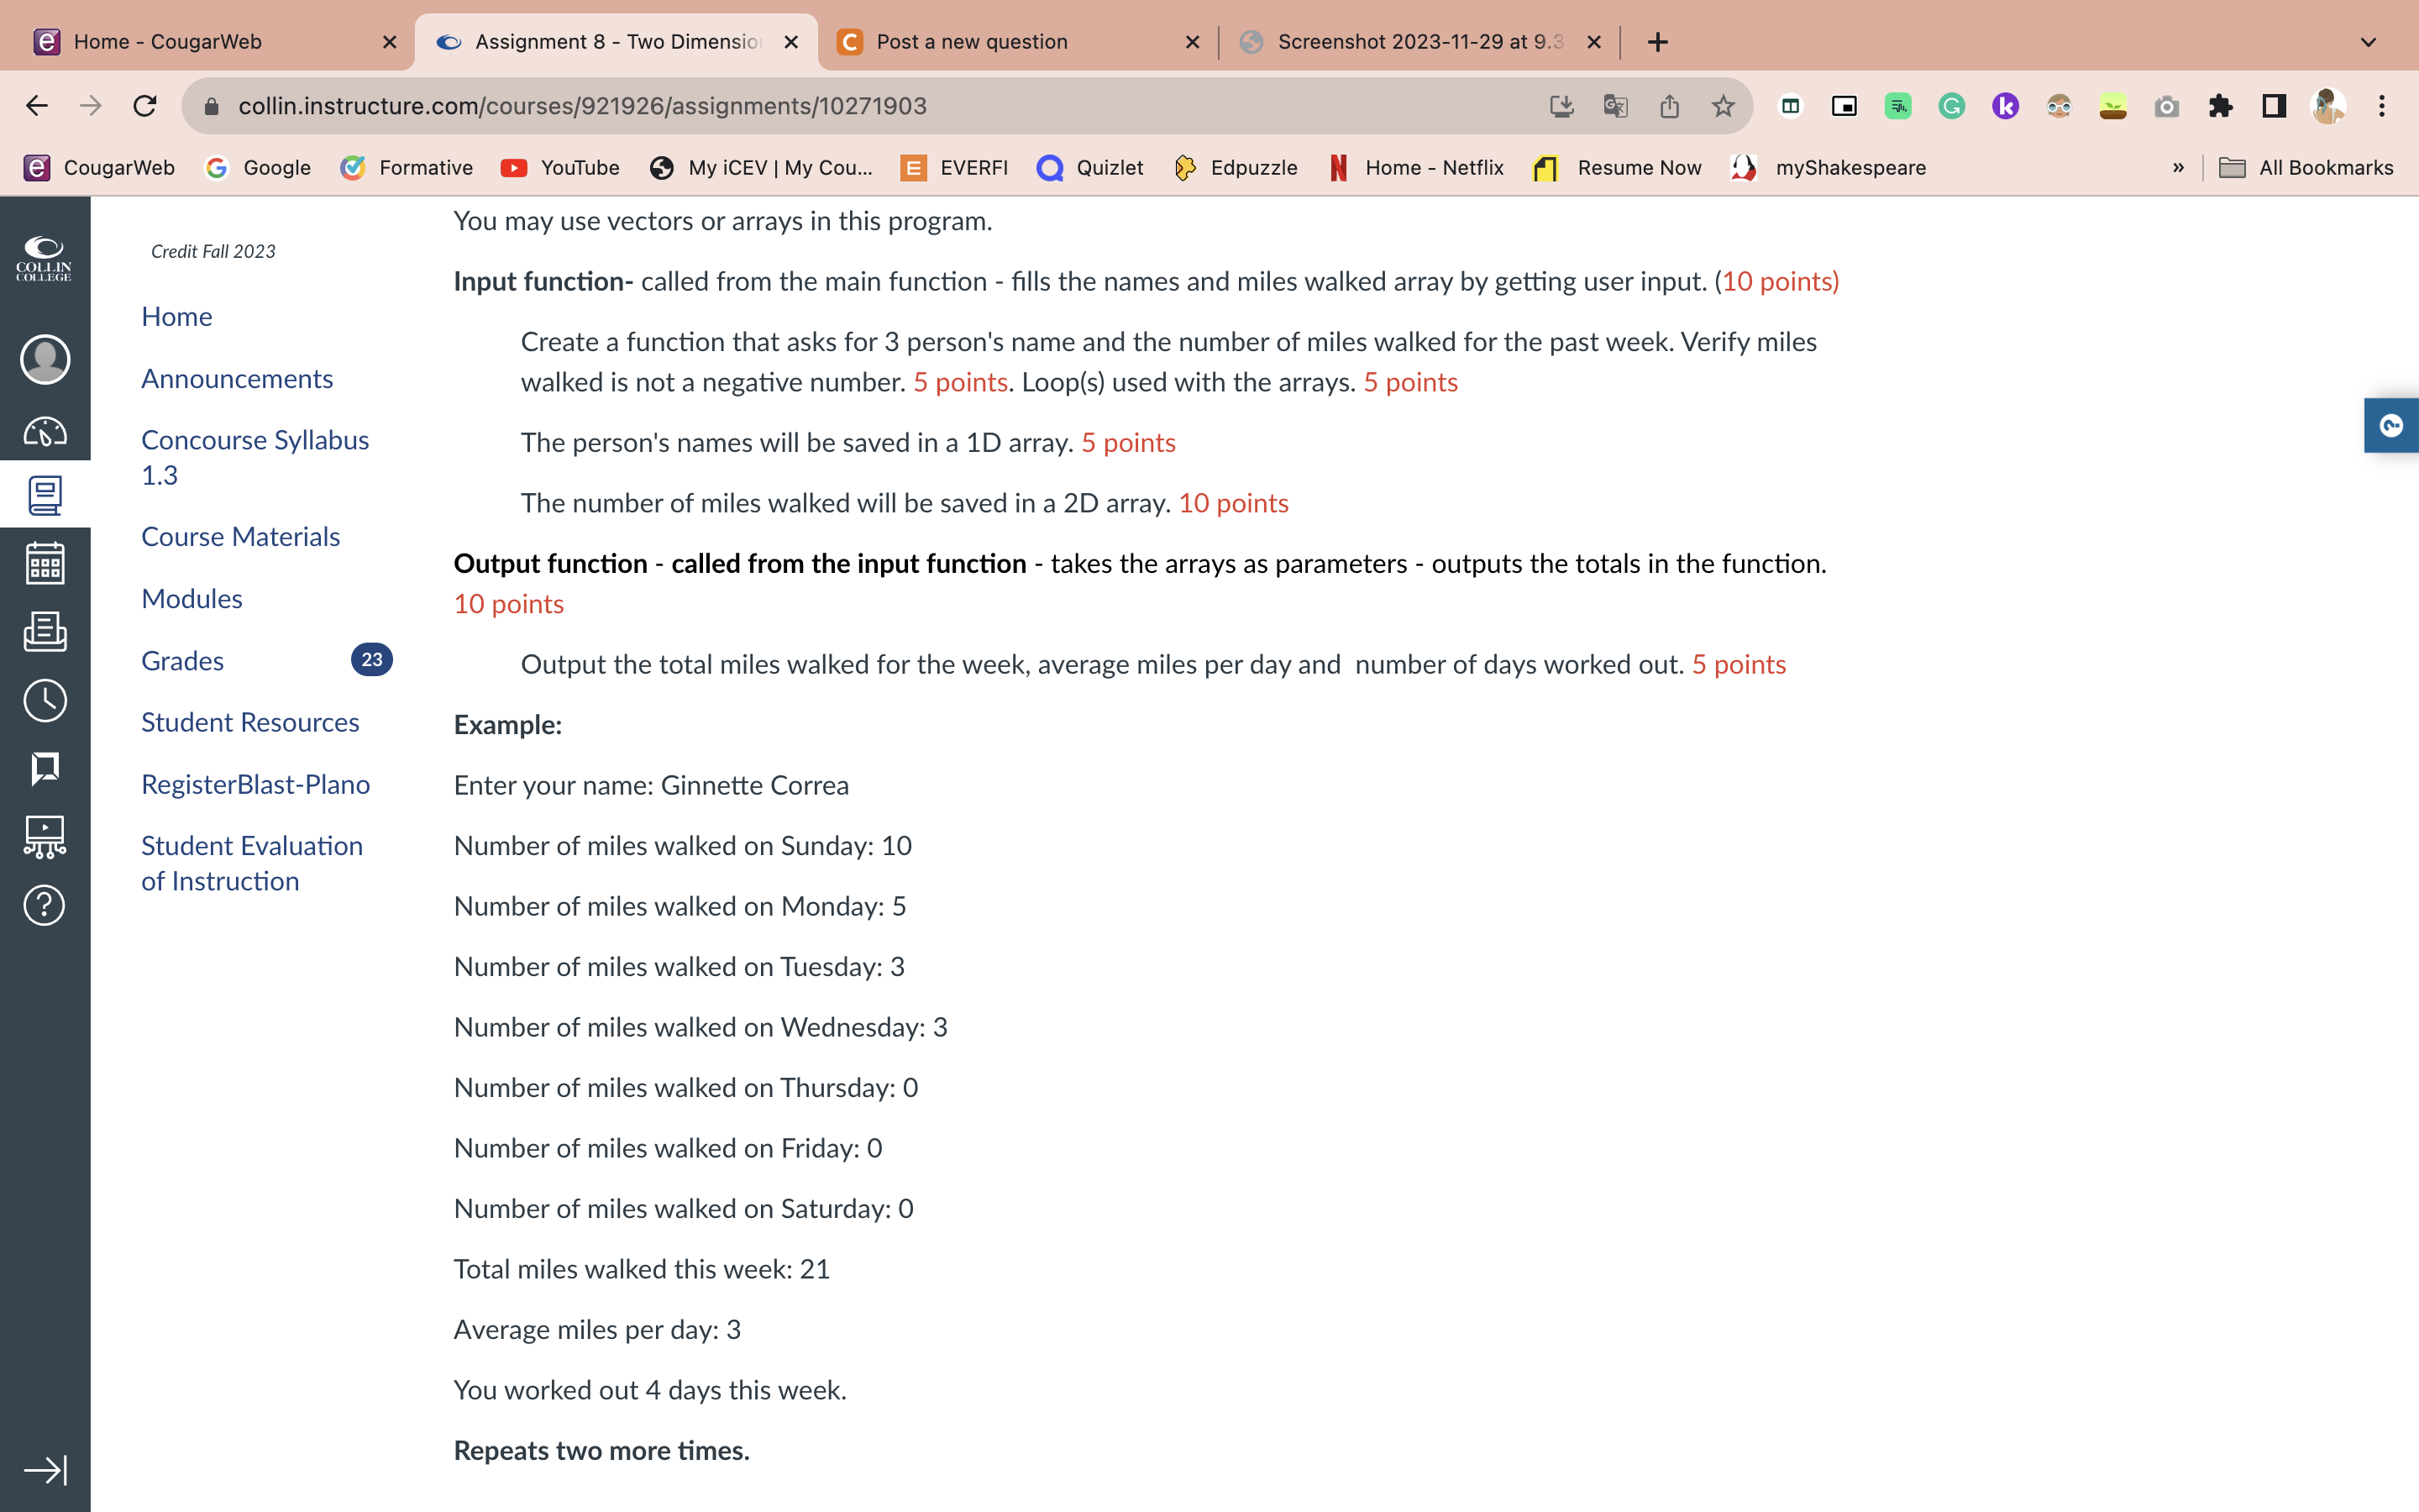
Task: Bookmark this page with star icon
Action: pyautogui.click(x=1723, y=106)
